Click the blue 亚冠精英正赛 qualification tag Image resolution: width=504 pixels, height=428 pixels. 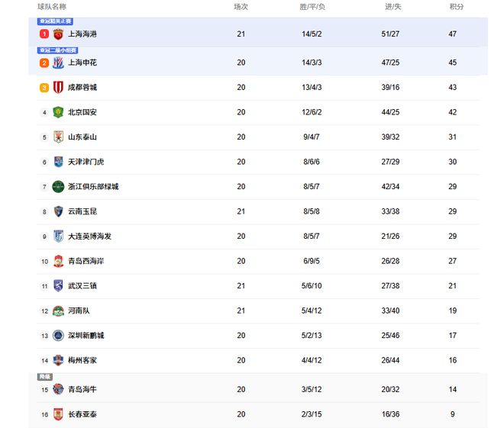(x=55, y=21)
